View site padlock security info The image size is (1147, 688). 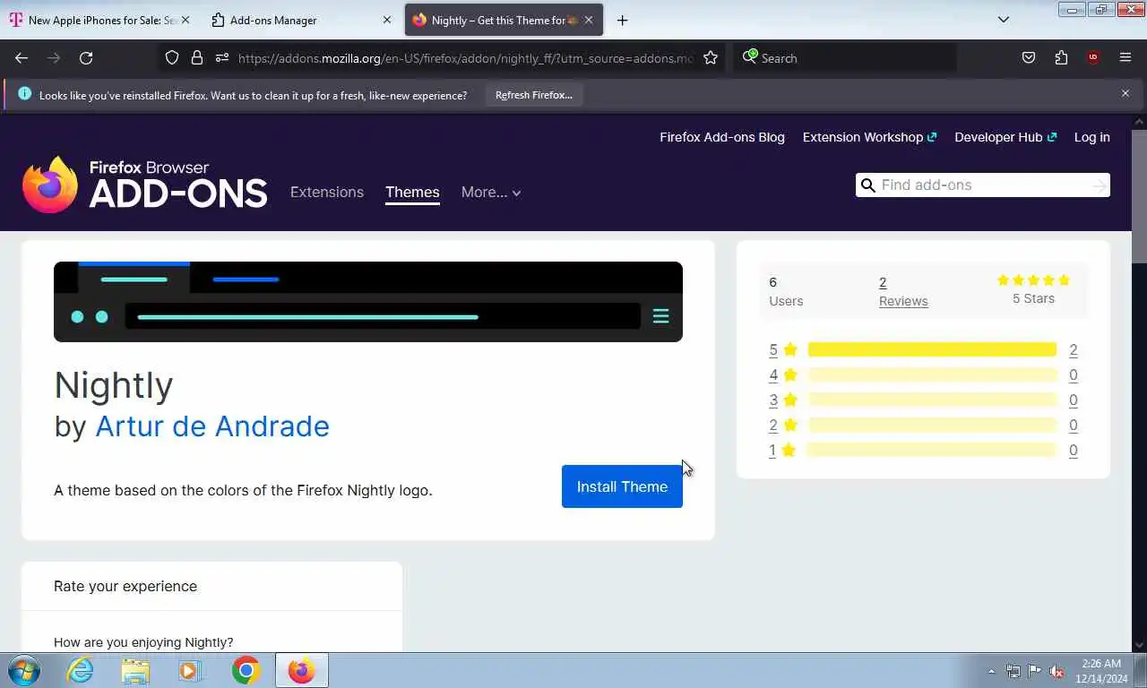coord(197,57)
